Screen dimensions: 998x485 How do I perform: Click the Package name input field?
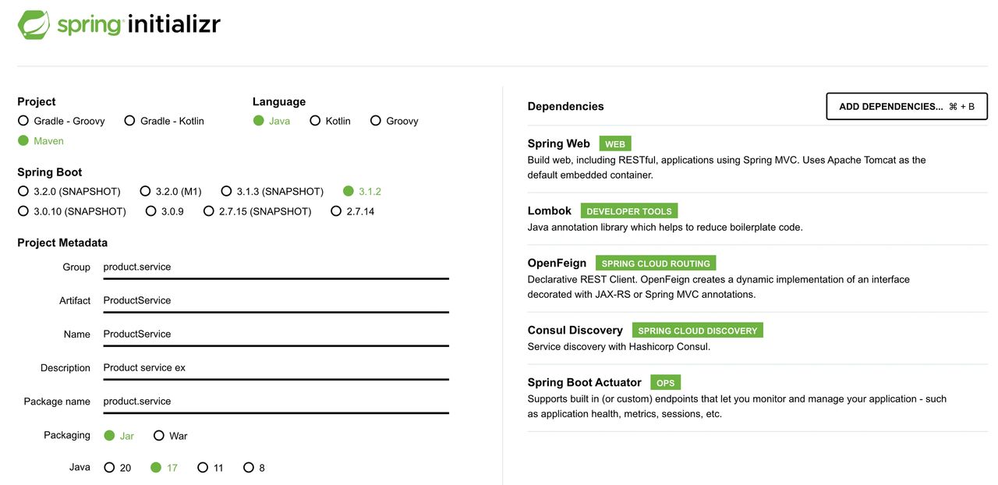click(275, 401)
